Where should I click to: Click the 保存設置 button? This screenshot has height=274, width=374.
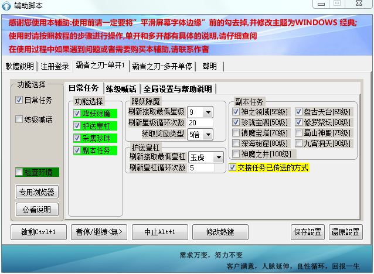(x=307, y=232)
